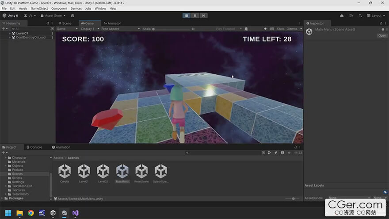Select the ResetScene scene asset
The width and height of the screenshot is (389, 219).
point(141,173)
